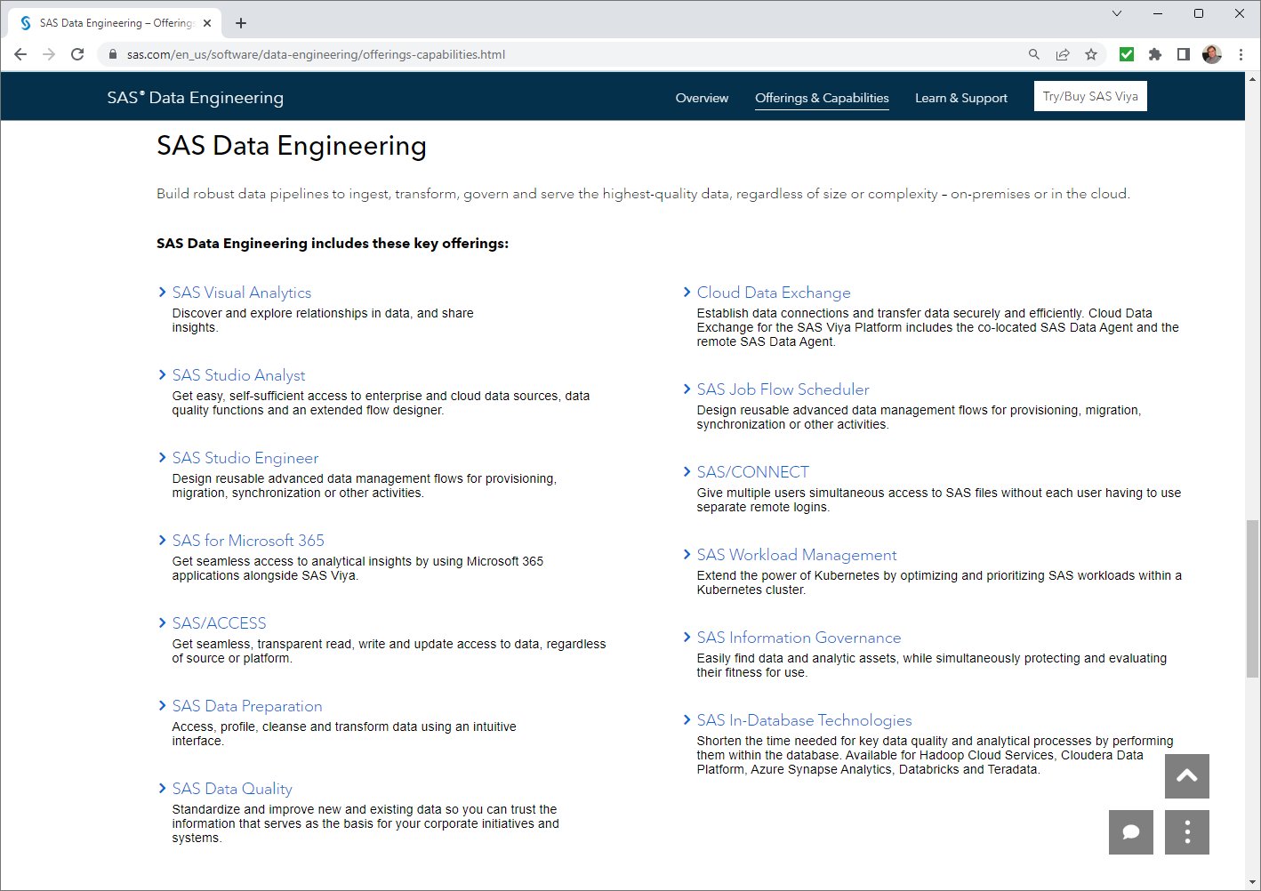The width and height of the screenshot is (1261, 891).
Task: Click the chevron beside SAS In-Database Technologies
Action: click(x=687, y=719)
